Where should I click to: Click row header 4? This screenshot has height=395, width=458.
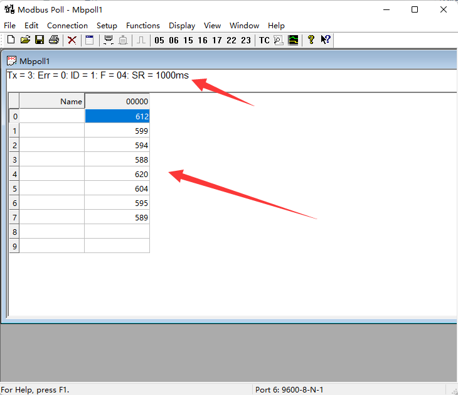(x=14, y=174)
